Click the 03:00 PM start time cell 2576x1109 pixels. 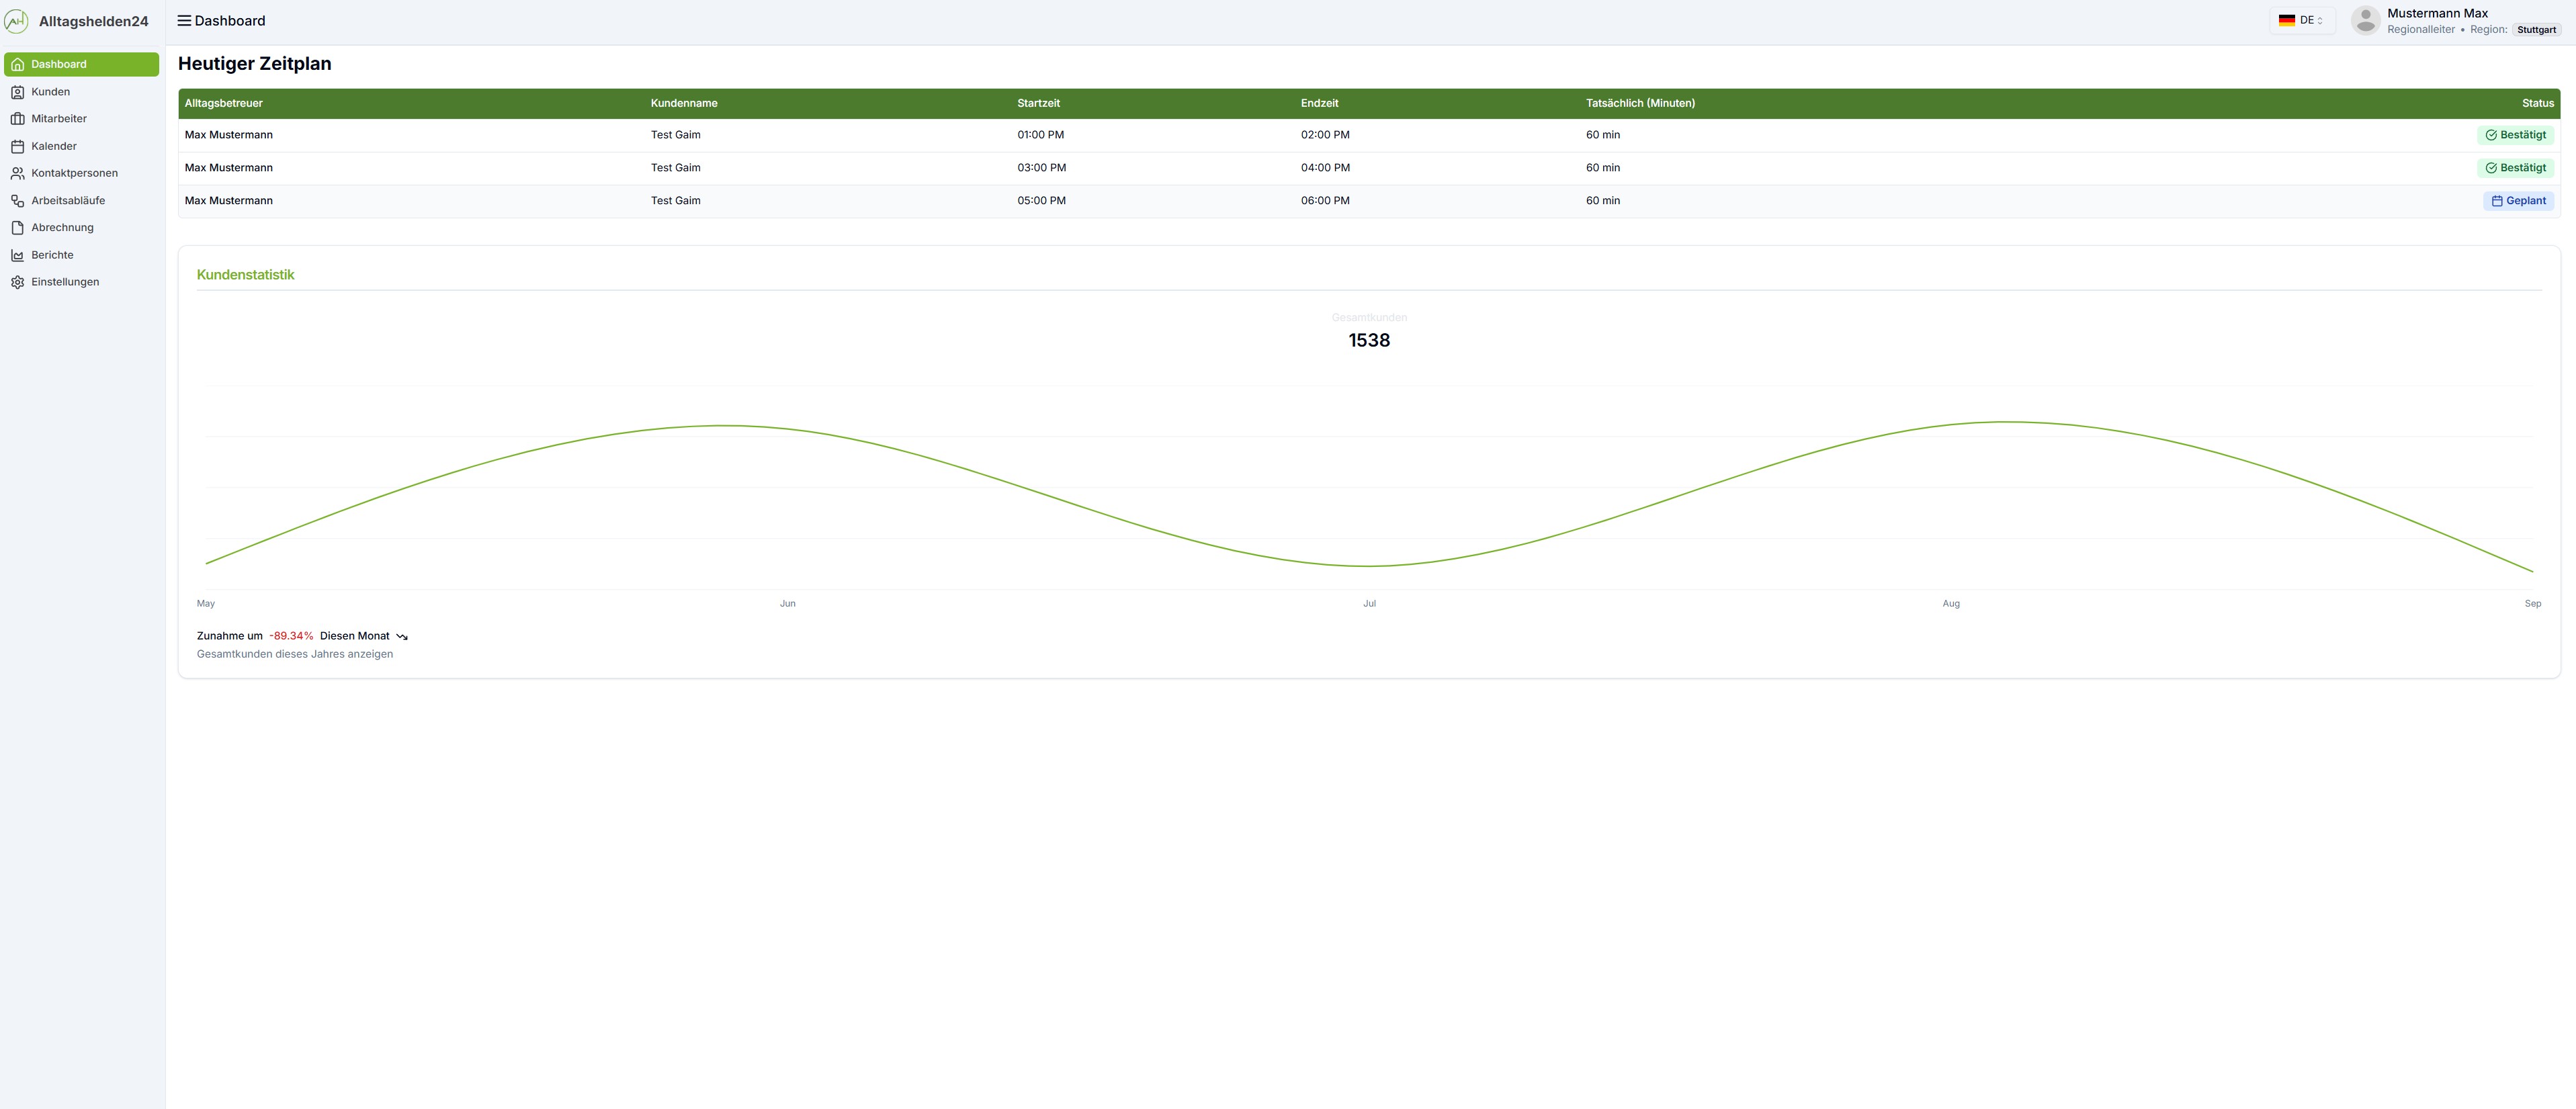(1041, 168)
